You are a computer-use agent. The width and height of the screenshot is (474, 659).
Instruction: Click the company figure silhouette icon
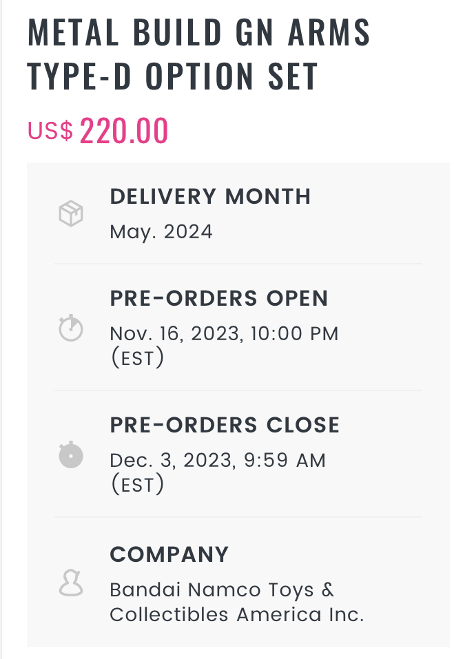[71, 583]
